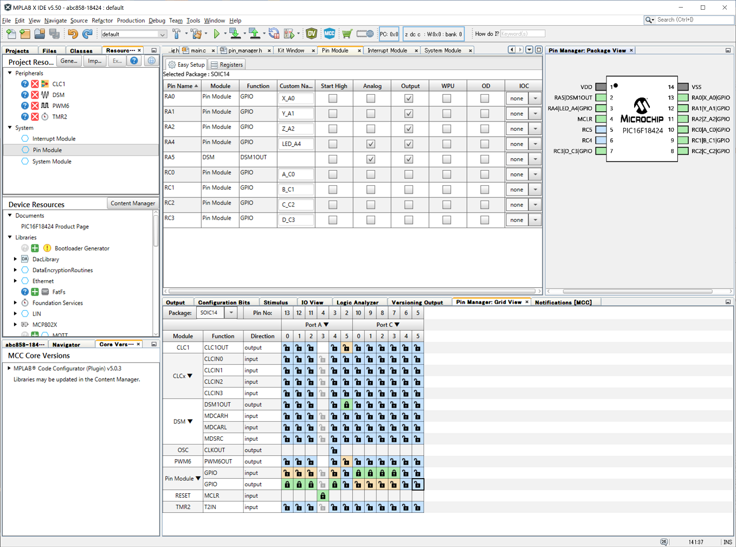Viewport: 736px width, 547px height.
Task: Click the Undo arrow icon
Action: point(73,34)
